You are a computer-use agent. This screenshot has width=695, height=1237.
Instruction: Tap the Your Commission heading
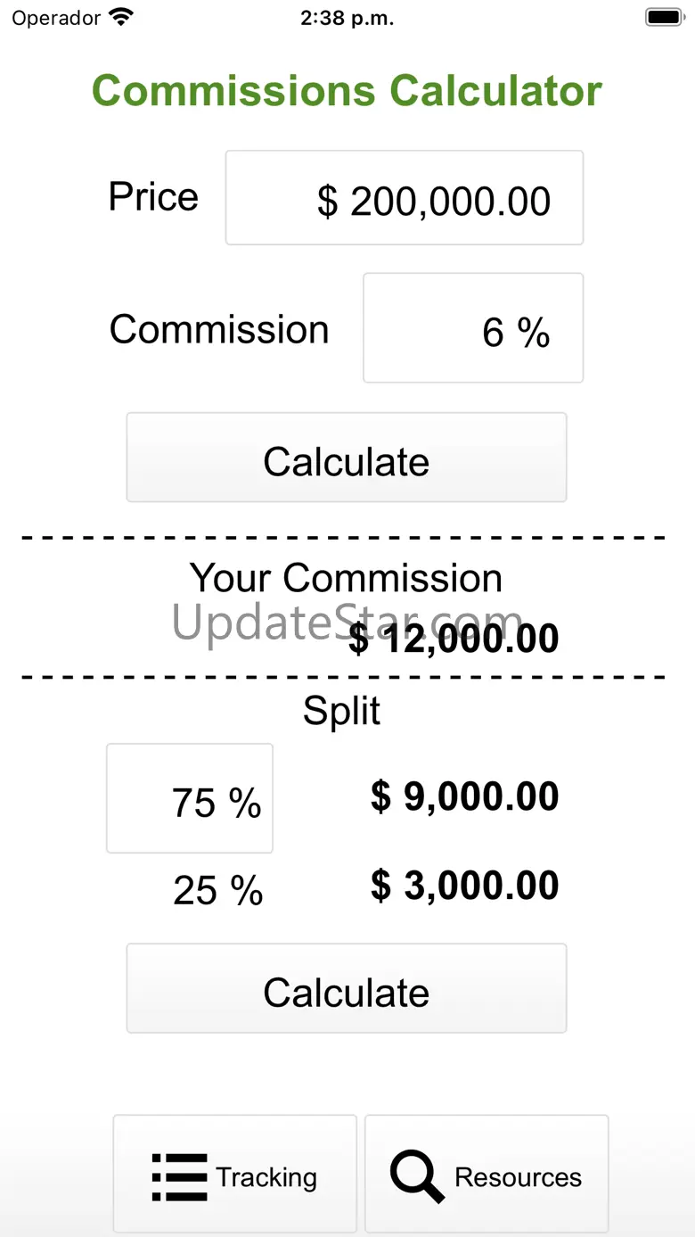point(347,578)
